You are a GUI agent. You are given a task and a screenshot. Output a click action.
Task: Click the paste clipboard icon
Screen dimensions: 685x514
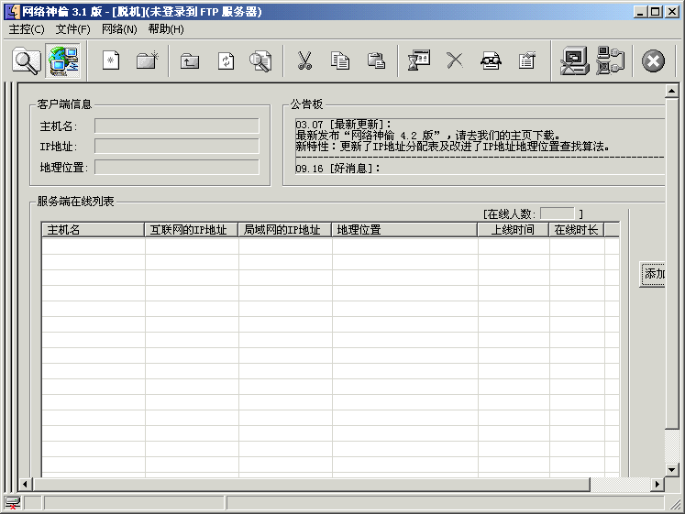[x=376, y=61]
